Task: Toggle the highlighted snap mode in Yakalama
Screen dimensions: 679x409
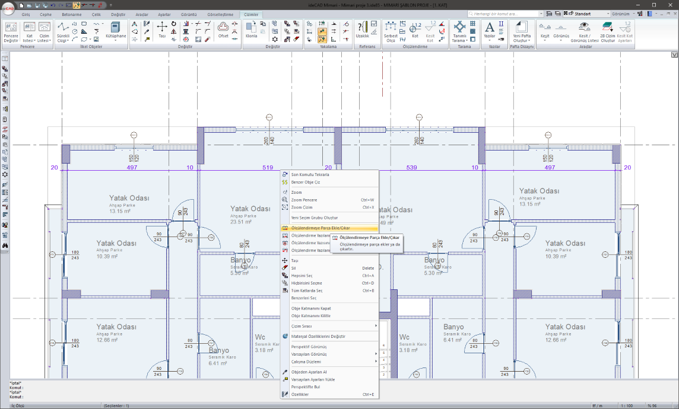Action: [322, 31]
